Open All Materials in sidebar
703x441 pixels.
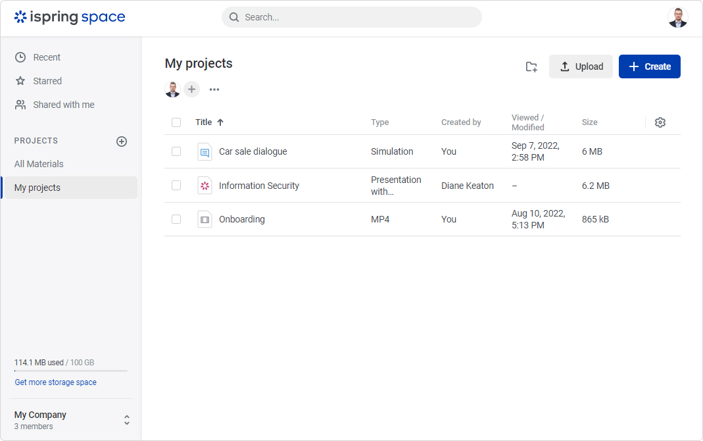coord(39,164)
